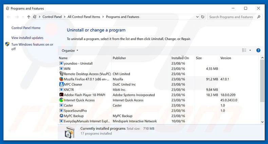Open Turn Windows features on or off

pyautogui.click(x=32, y=46)
